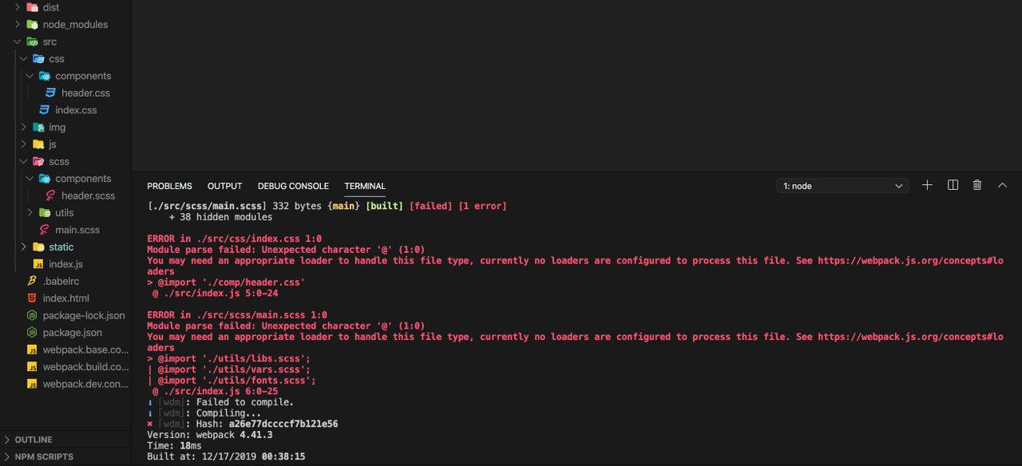This screenshot has height=466, width=1022.
Task: Expand the node_modules folder
Action: [74, 25]
